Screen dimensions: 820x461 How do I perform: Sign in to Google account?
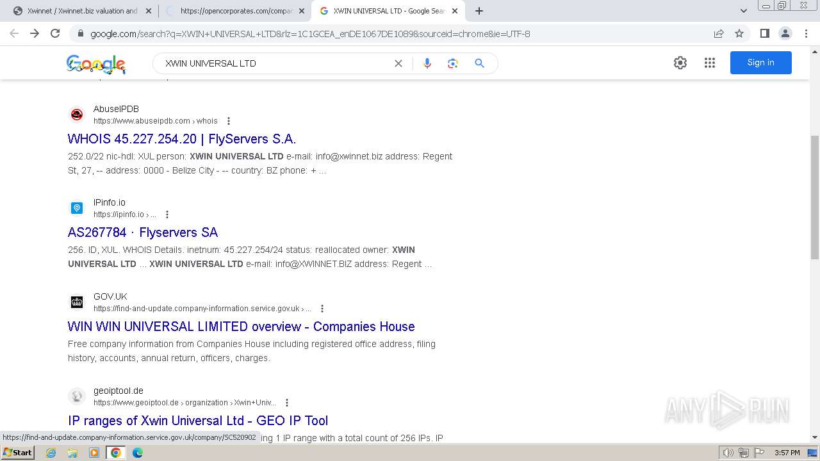(x=760, y=63)
